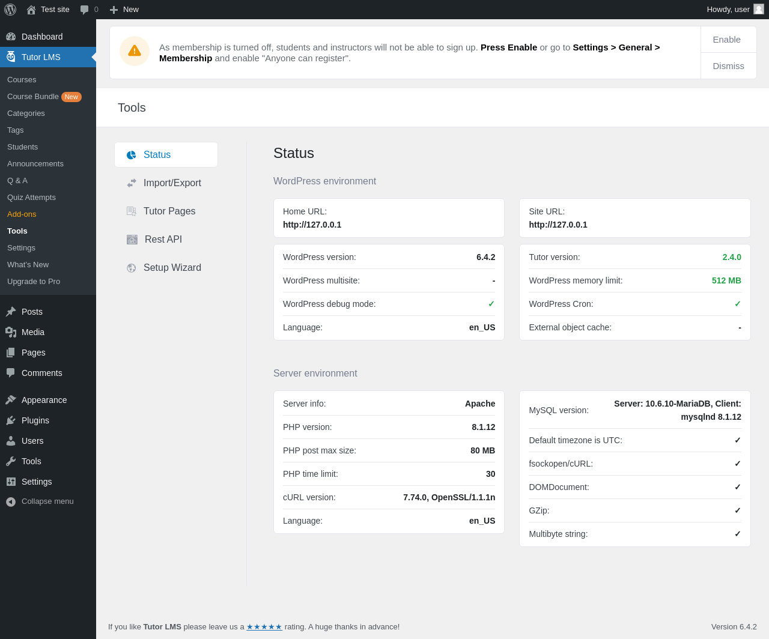
Task: Click the Plugins plug icon in sidebar
Action: pyautogui.click(x=11, y=420)
